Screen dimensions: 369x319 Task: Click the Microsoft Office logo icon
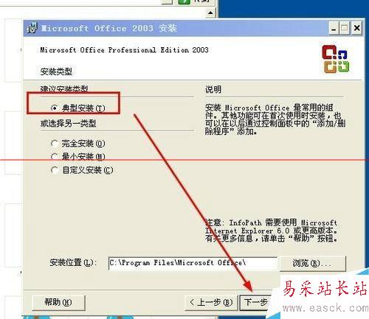(336, 59)
